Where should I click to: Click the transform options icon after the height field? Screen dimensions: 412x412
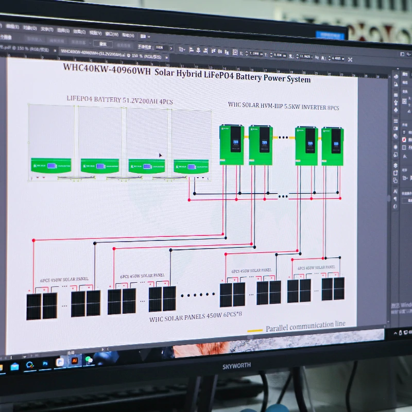pyautogui.click(x=350, y=60)
